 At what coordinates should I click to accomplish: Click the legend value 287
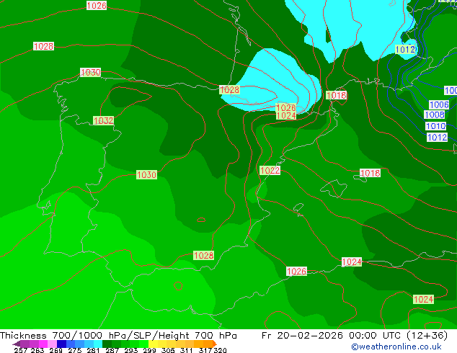click(x=112, y=350)
